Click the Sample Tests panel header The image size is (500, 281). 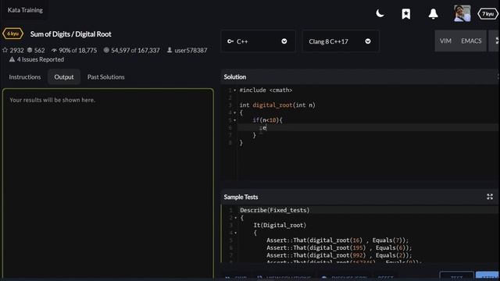point(359,197)
